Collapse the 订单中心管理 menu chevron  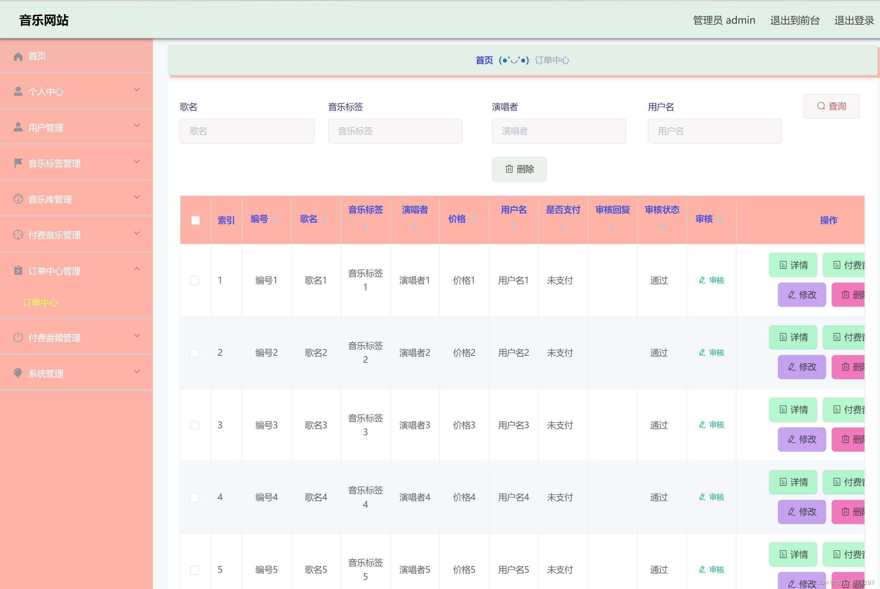pos(137,269)
